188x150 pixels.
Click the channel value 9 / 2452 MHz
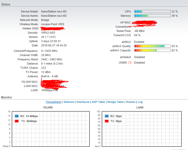coord(49,51)
